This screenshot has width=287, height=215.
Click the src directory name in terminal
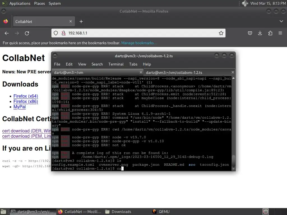(192, 165)
